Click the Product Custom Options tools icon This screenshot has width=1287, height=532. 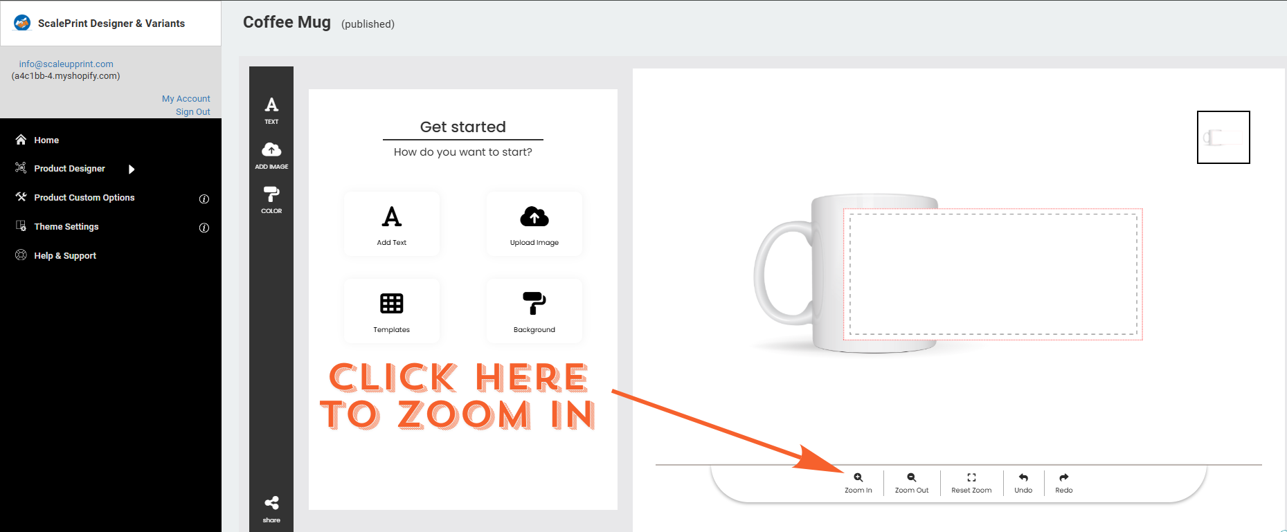(21, 196)
